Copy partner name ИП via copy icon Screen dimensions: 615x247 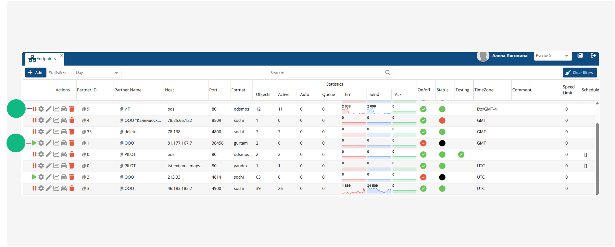click(x=121, y=109)
